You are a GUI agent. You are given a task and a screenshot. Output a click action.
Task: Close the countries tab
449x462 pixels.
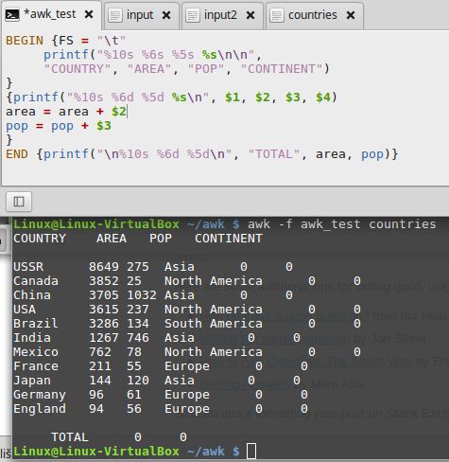coord(351,15)
